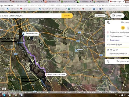Select the 35 хв, 22 км route variant
Viewport: 129px width, 97px height.
pos(117,52)
